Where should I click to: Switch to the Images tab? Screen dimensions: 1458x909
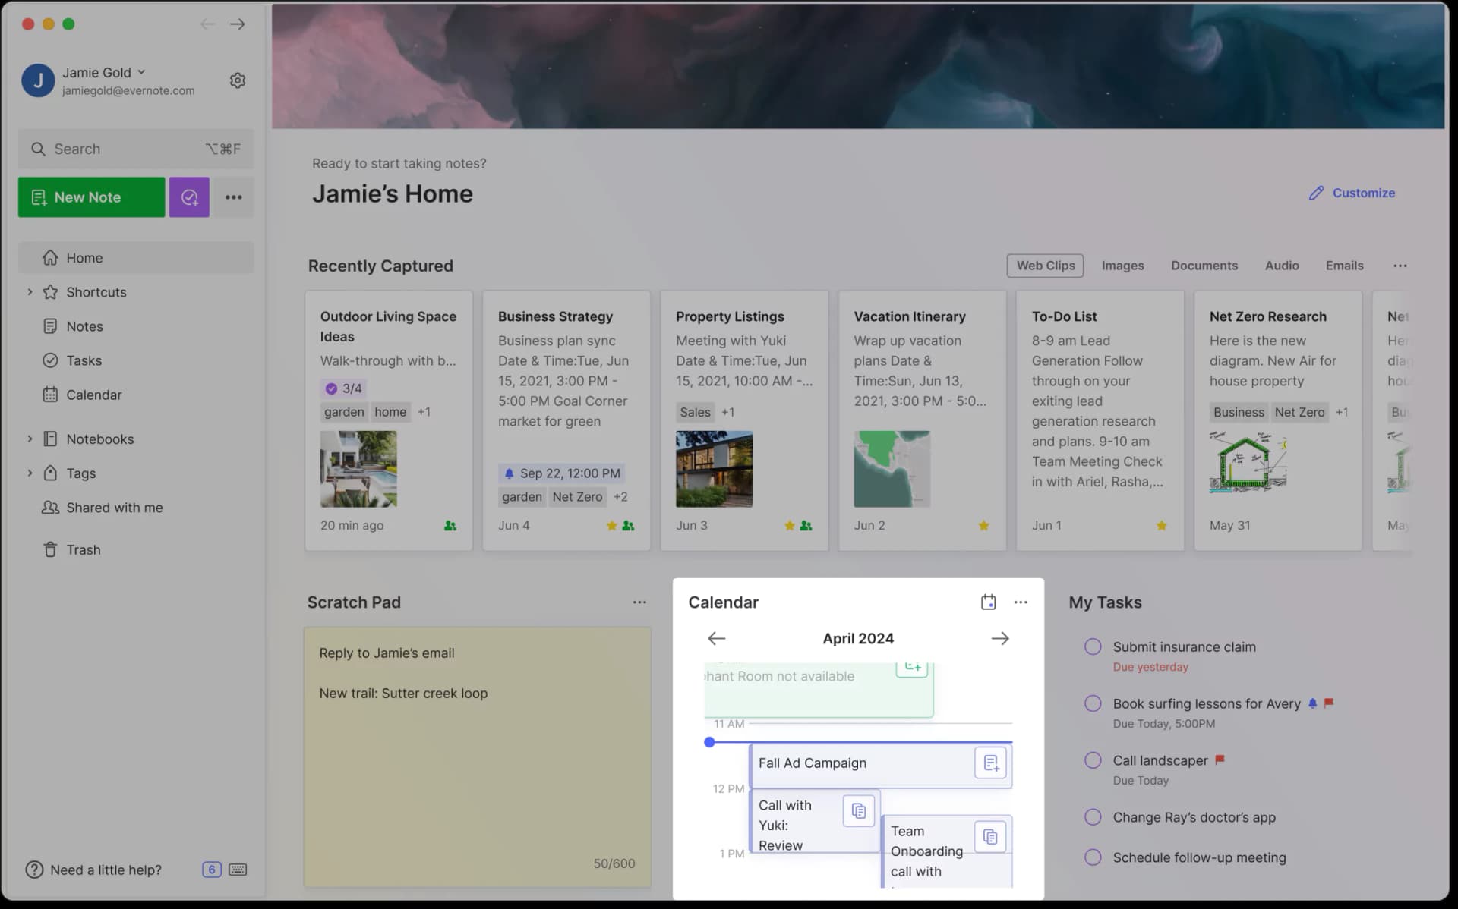pos(1122,266)
